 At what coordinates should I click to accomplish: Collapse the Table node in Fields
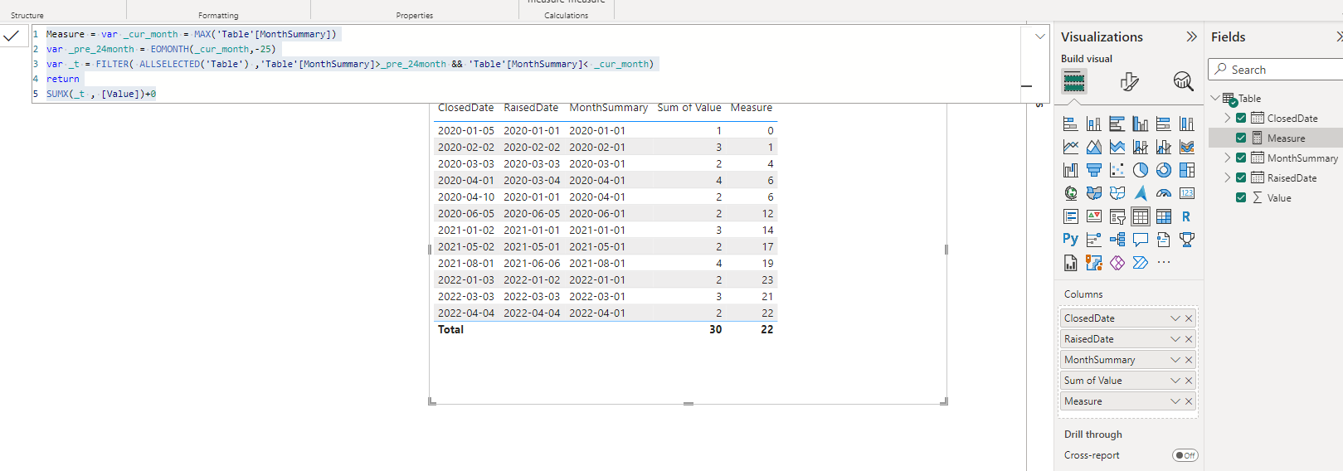tap(1216, 98)
